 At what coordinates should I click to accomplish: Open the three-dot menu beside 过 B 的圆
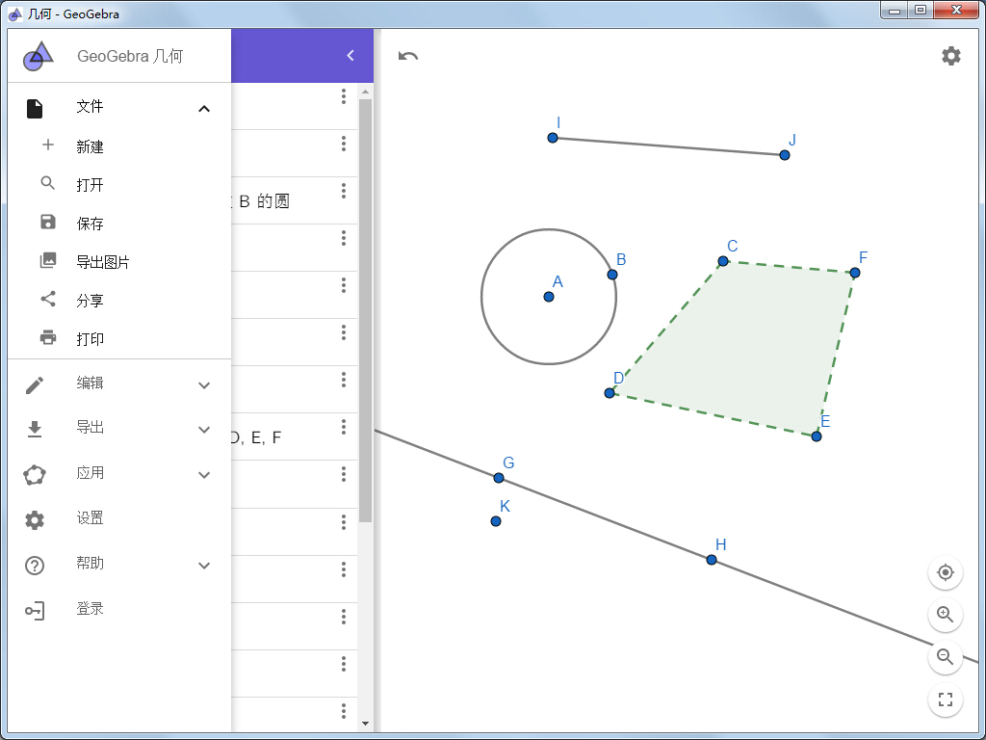[343, 192]
